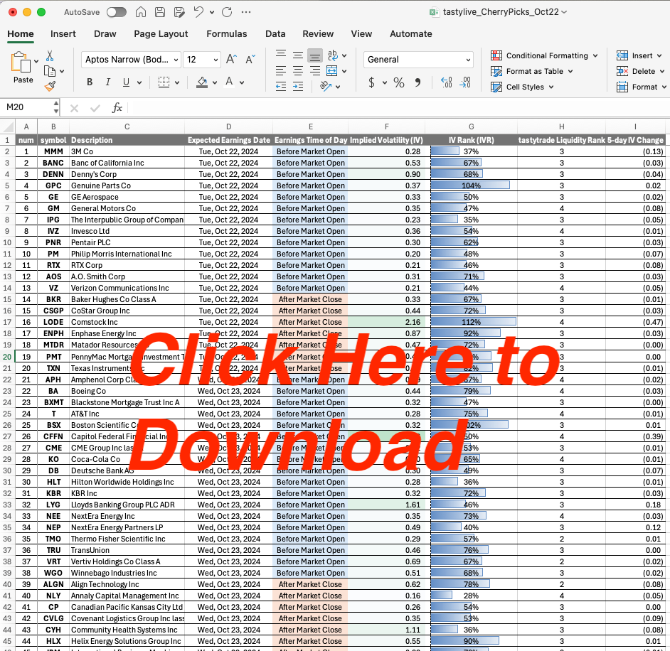Image resolution: width=670 pixels, height=651 pixels.
Task: Click the Fill Color bucket icon
Action: tap(202, 82)
